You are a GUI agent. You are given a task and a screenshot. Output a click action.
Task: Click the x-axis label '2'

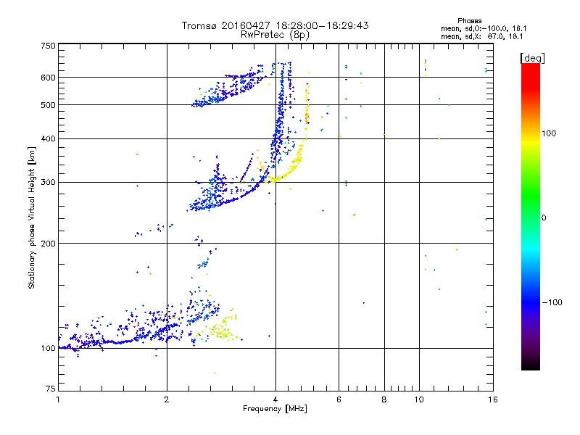tap(167, 399)
